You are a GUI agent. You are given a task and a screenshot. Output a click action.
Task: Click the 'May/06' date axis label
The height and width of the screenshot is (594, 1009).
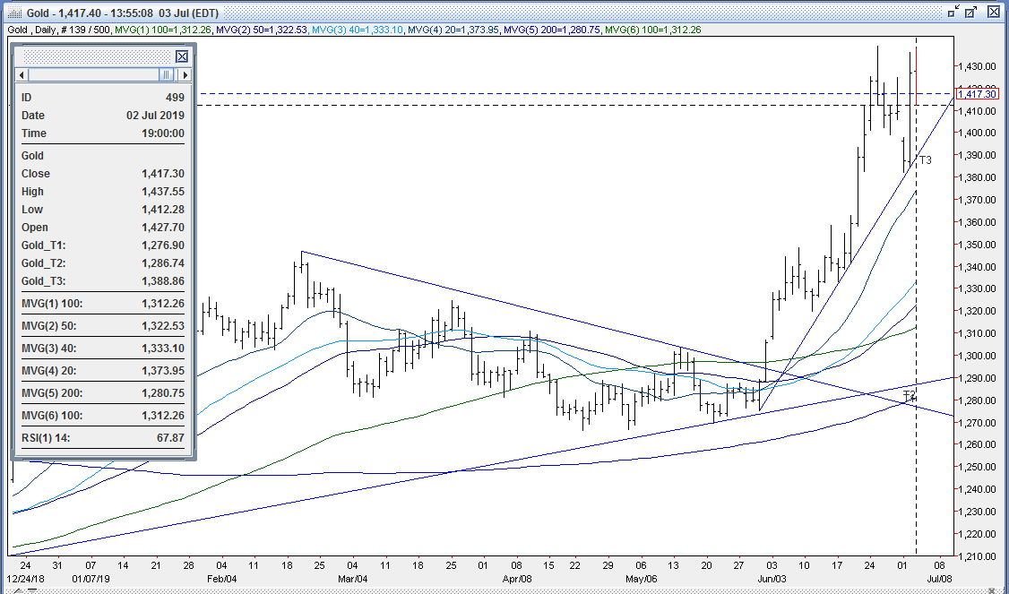(x=641, y=579)
